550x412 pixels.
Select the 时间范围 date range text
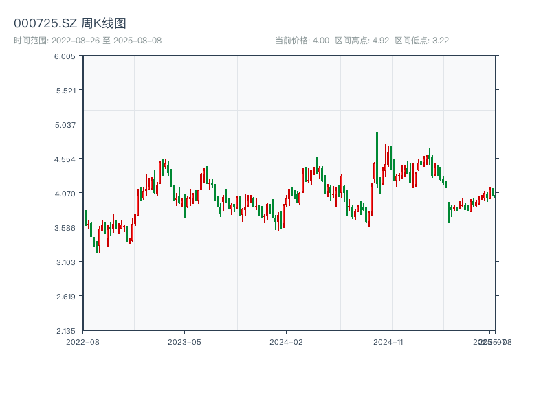click(x=87, y=41)
